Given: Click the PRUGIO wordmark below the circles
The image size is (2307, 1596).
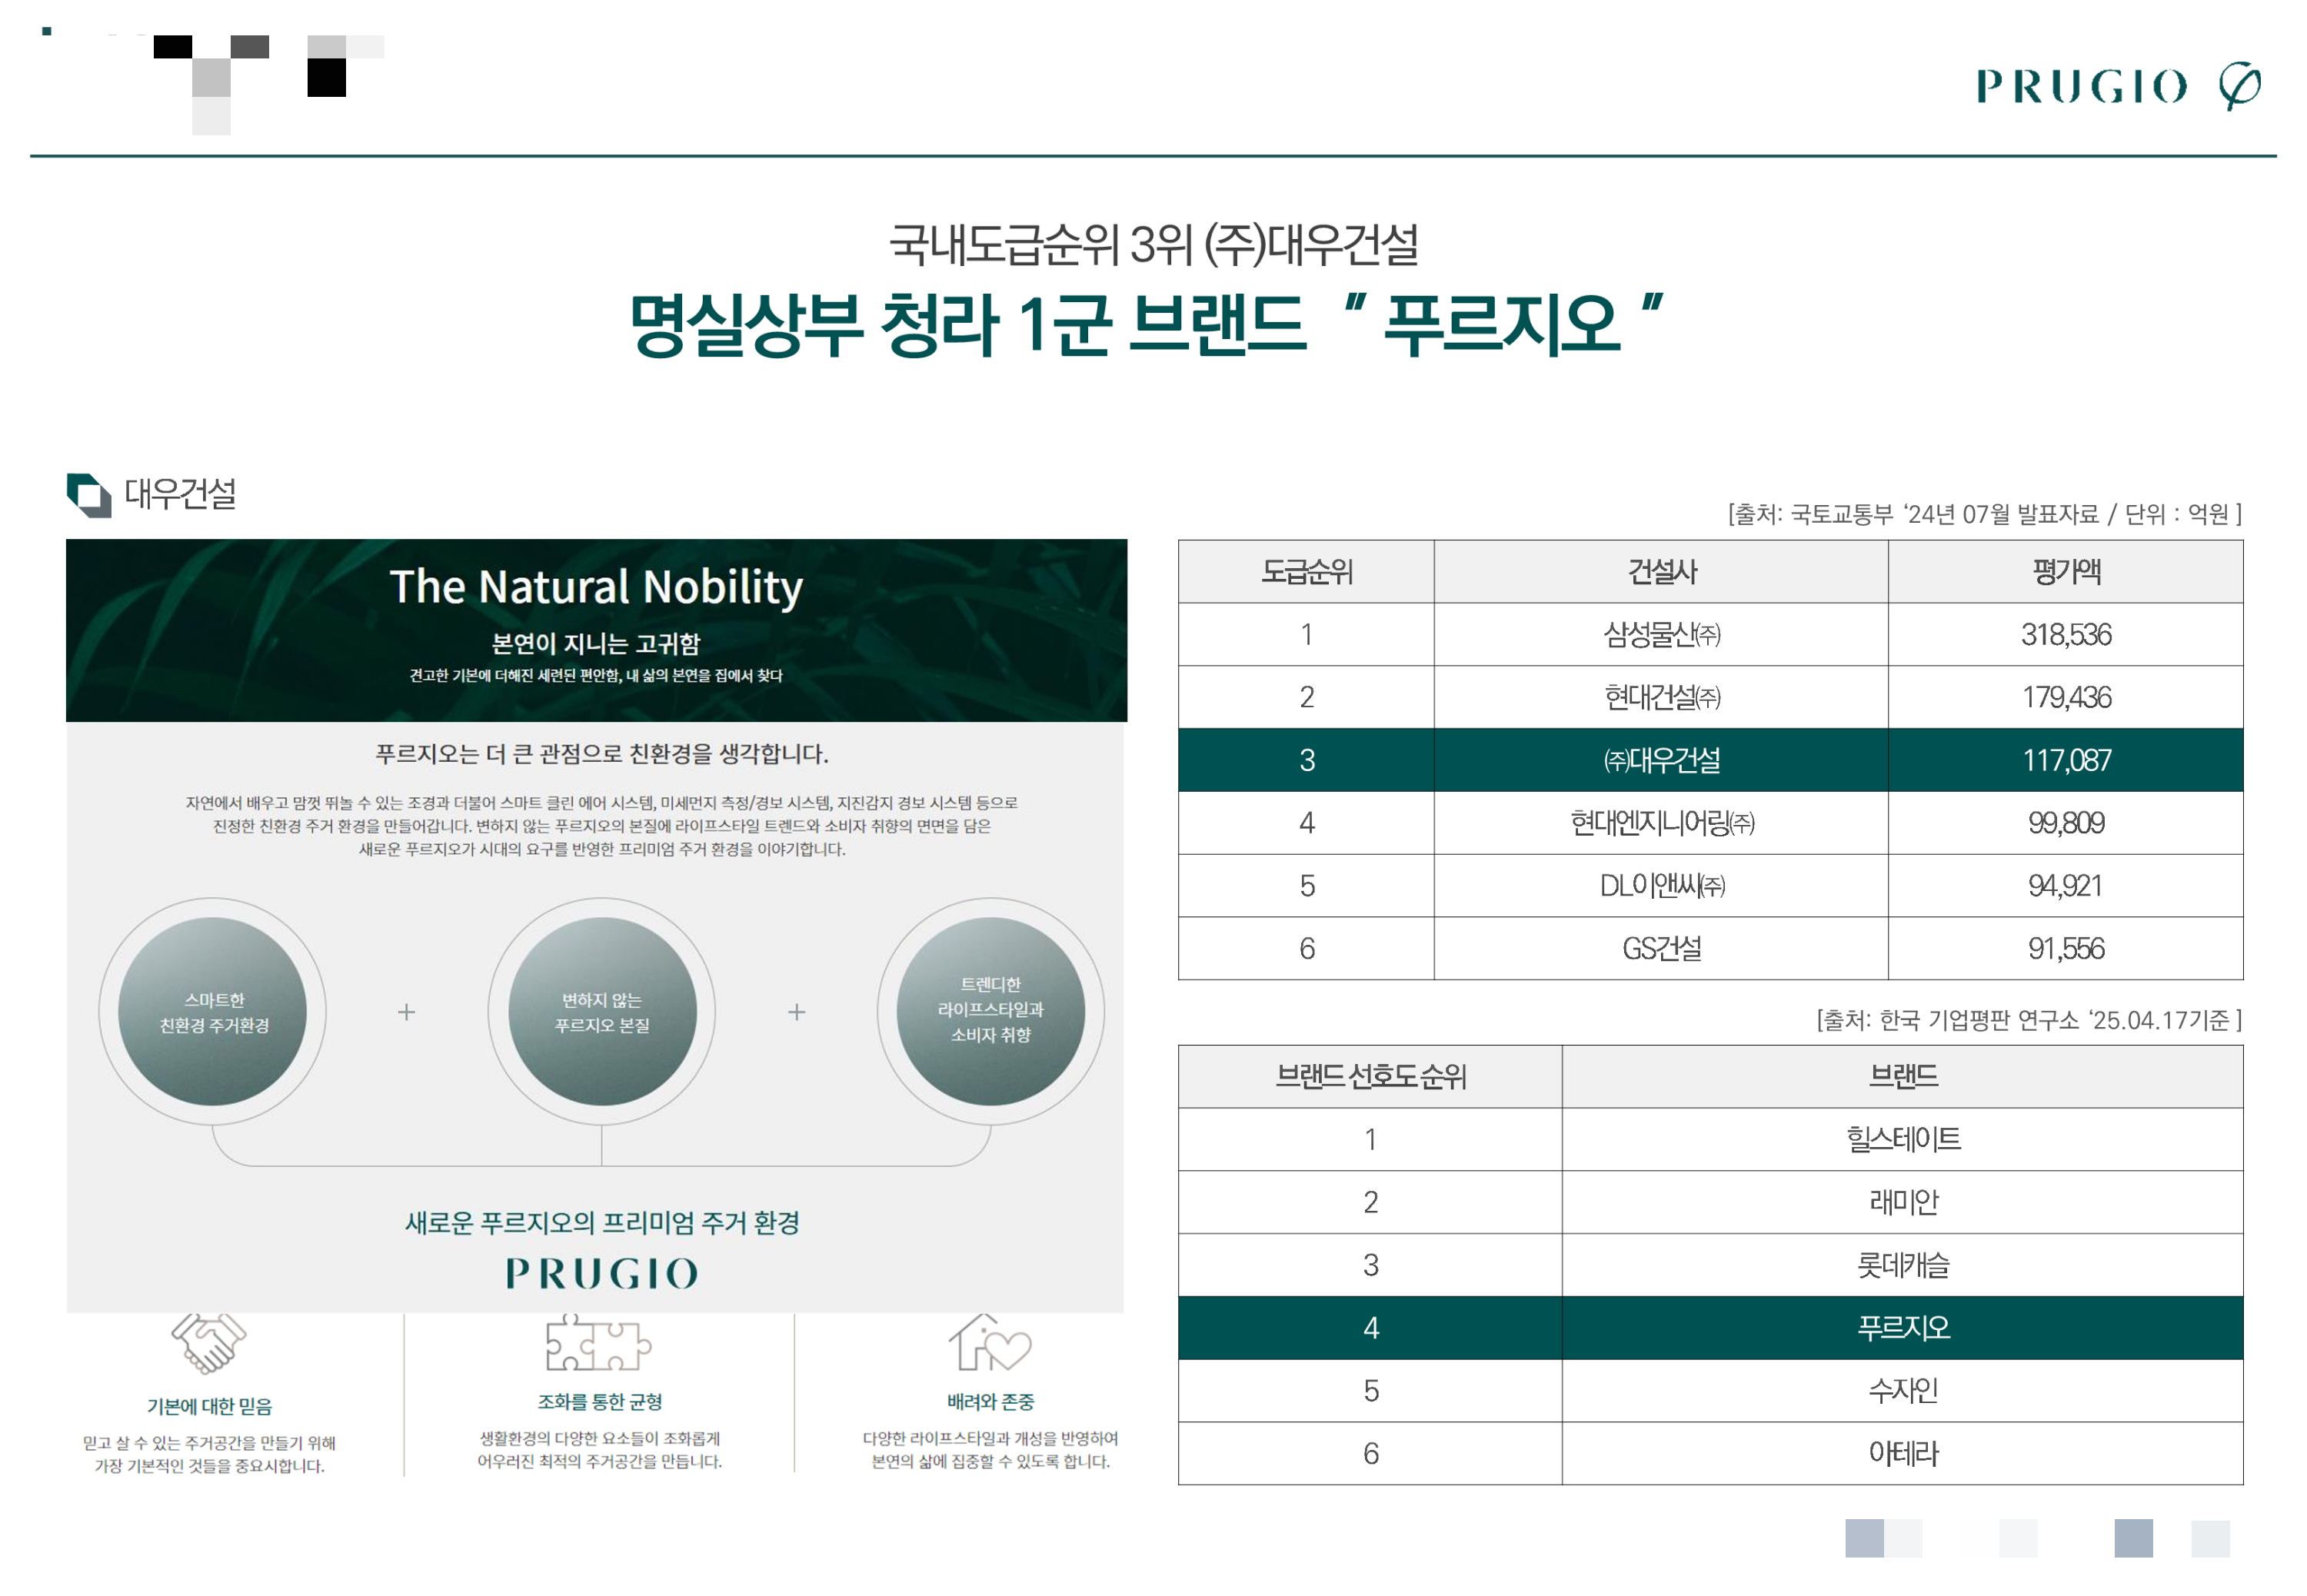Looking at the screenshot, I should [601, 1273].
